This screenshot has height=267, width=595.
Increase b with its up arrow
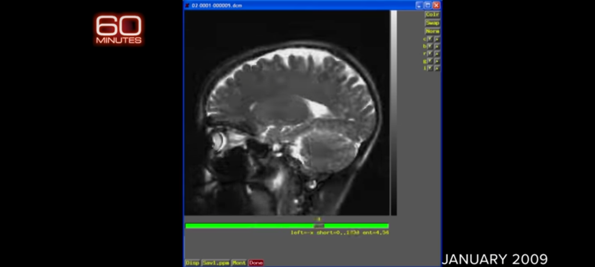[x=437, y=46]
